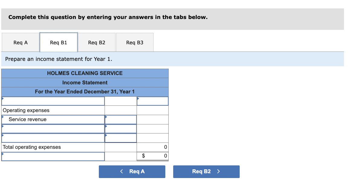Click the amount cell beside Service revenue
The width and height of the screenshot is (350, 191).
120,119
